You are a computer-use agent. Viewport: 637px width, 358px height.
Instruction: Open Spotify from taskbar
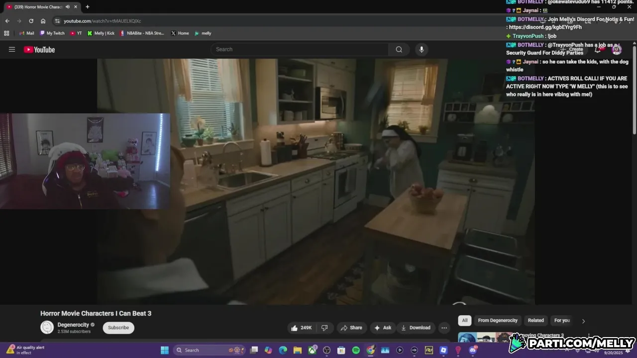pyautogui.click(x=356, y=350)
